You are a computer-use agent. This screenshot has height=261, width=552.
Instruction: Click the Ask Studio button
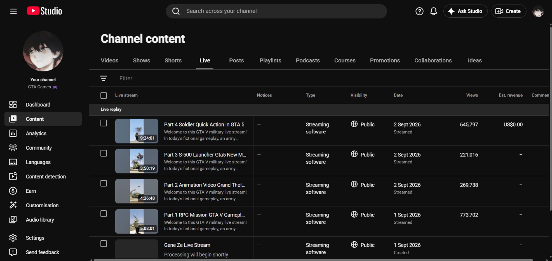tap(465, 11)
